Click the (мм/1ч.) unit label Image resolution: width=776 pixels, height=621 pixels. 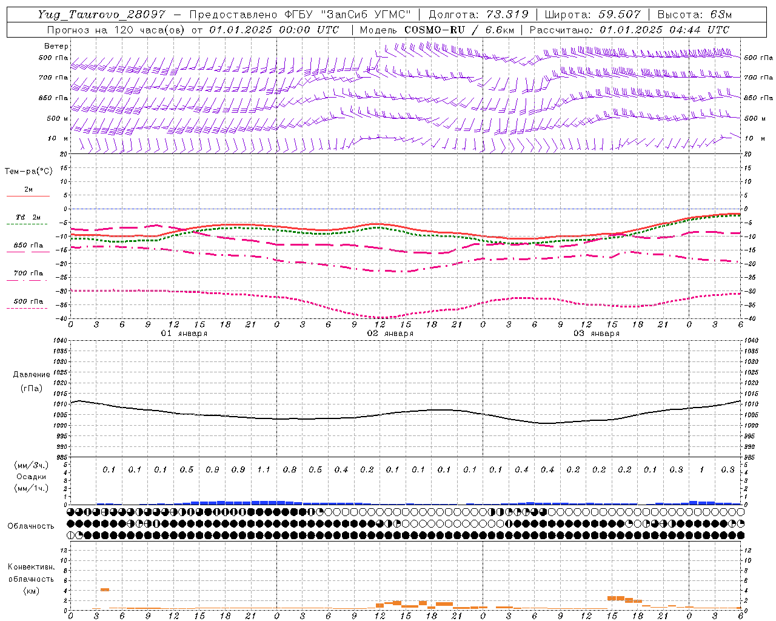pos(32,488)
